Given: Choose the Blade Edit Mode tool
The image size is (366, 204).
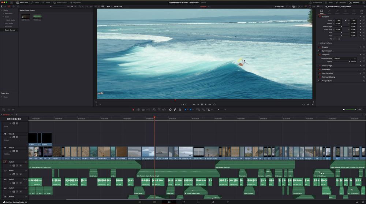Looking at the screenshot, I should point(143,110).
